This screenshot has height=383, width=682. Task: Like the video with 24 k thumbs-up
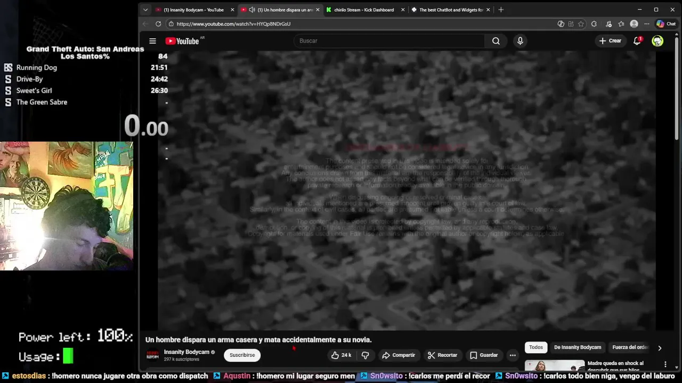pos(341,355)
